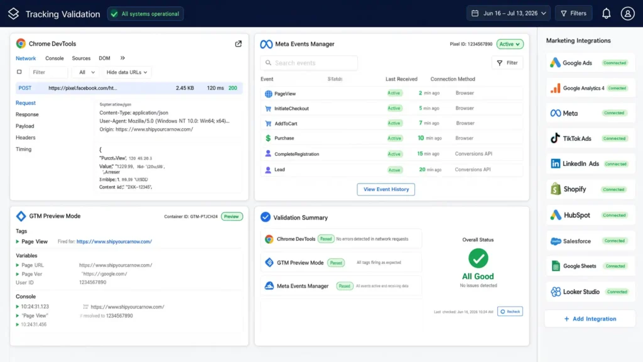Click the Recheck button
This screenshot has height=362, width=643.
point(510,312)
